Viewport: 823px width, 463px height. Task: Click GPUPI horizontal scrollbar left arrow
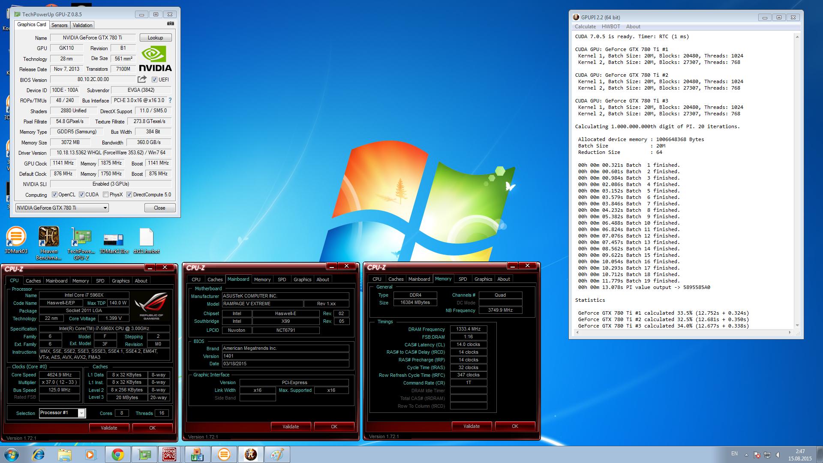tap(577, 332)
